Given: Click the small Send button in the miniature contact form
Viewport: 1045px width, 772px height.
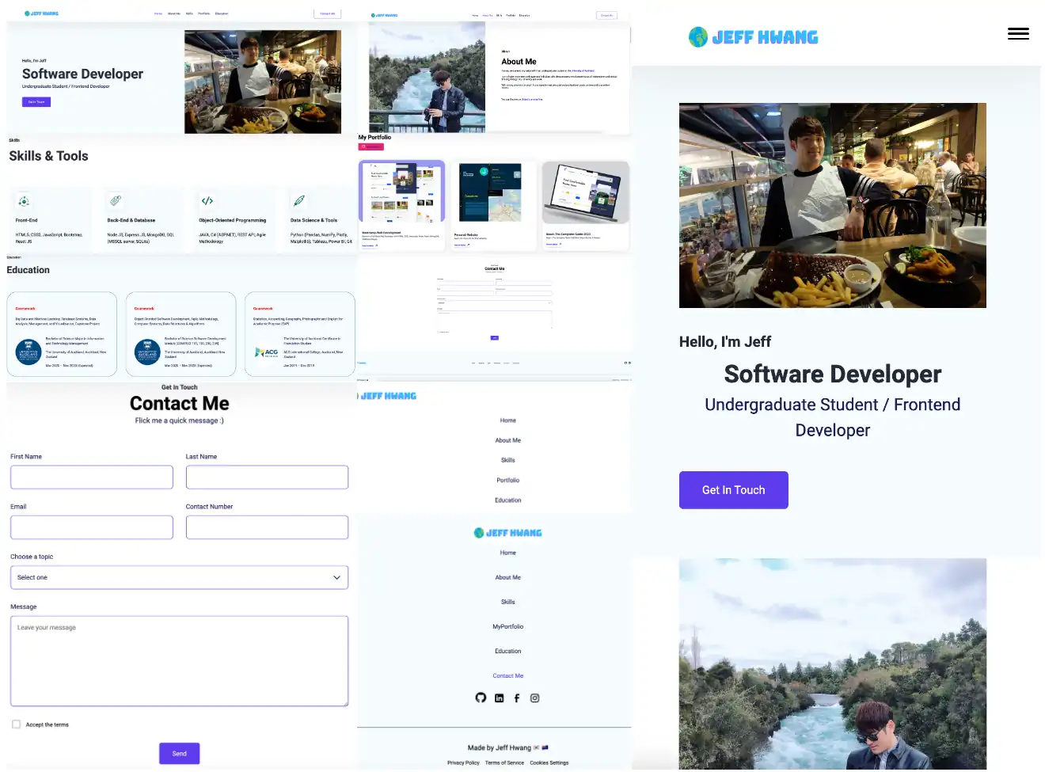Looking at the screenshot, I should 494,337.
